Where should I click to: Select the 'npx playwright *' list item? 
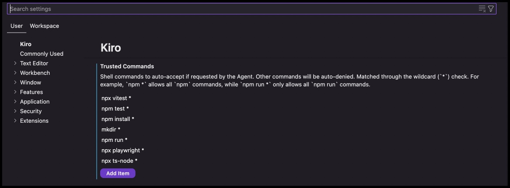click(123, 150)
